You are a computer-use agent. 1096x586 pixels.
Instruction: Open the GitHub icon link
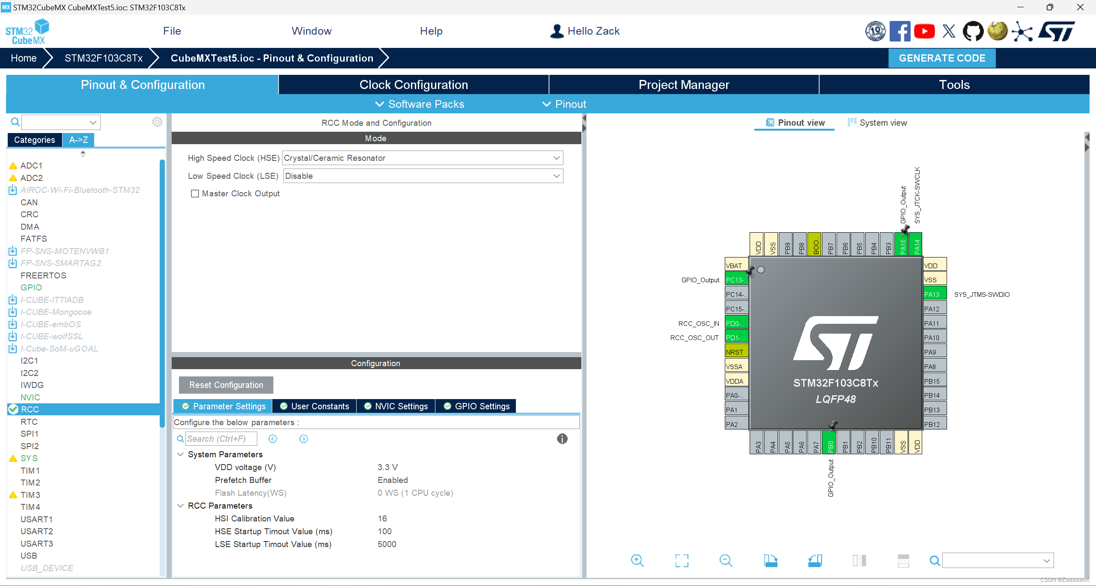[x=973, y=31]
